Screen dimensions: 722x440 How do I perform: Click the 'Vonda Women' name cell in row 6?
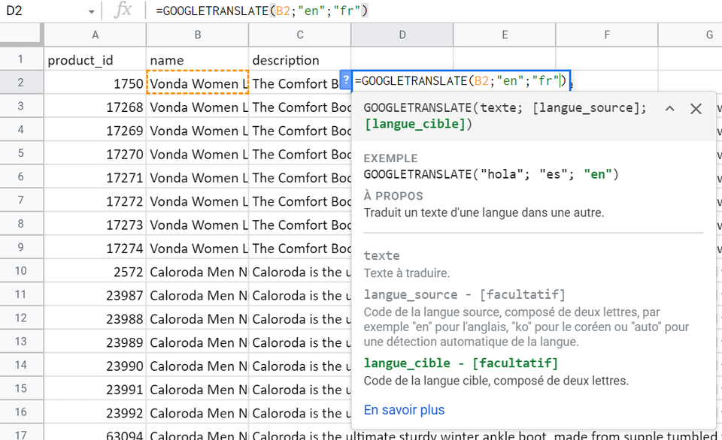(198, 176)
